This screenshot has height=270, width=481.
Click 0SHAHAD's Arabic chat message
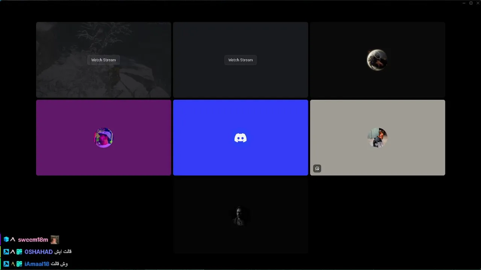(63, 252)
